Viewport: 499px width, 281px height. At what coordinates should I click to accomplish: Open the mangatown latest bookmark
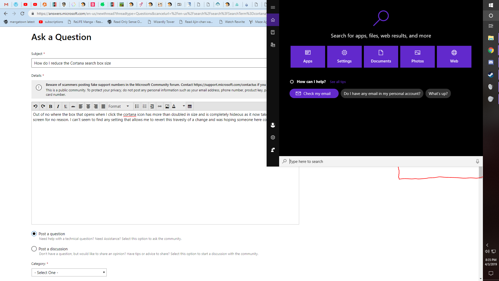(x=19, y=22)
